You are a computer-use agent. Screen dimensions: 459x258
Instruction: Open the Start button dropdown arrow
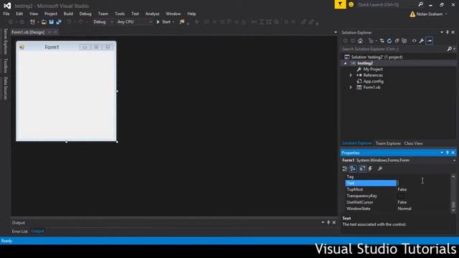(174, 22)
